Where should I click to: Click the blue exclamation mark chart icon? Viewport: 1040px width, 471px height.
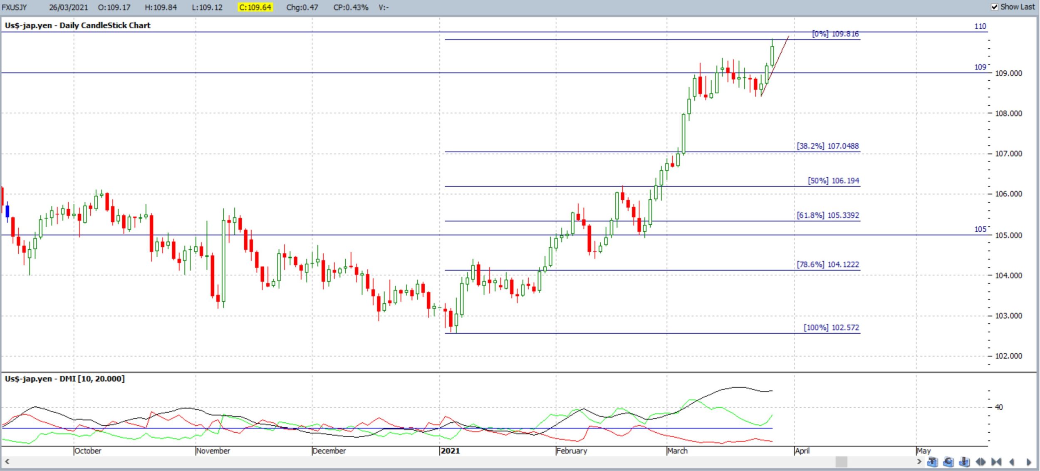(964, 462)
